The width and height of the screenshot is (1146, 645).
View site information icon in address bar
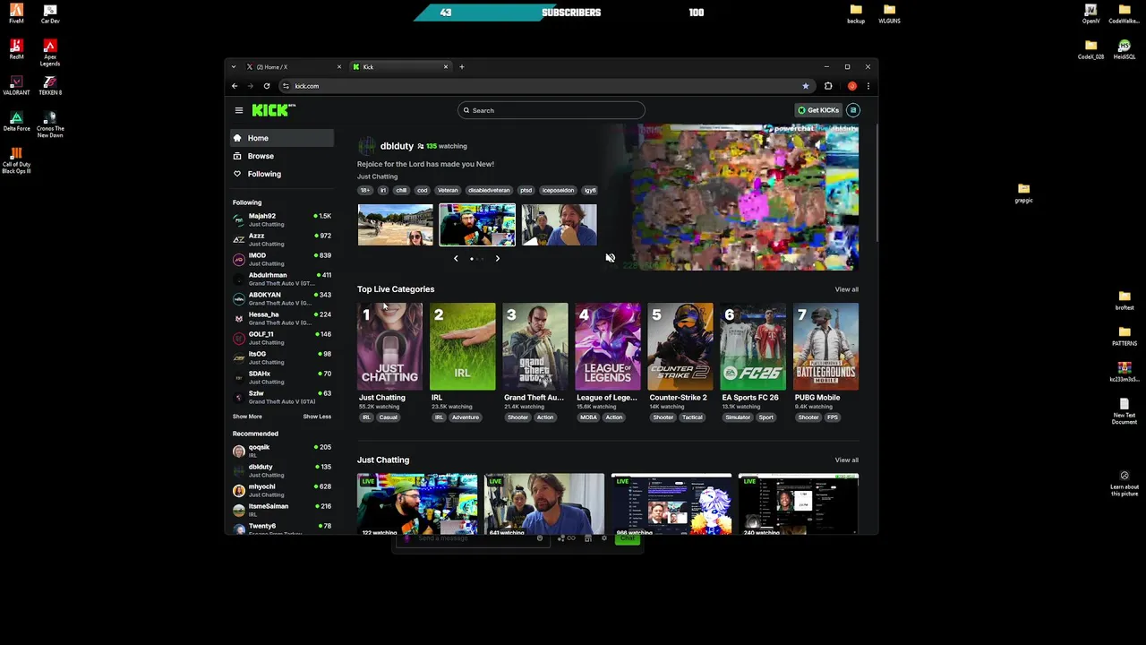286,86
